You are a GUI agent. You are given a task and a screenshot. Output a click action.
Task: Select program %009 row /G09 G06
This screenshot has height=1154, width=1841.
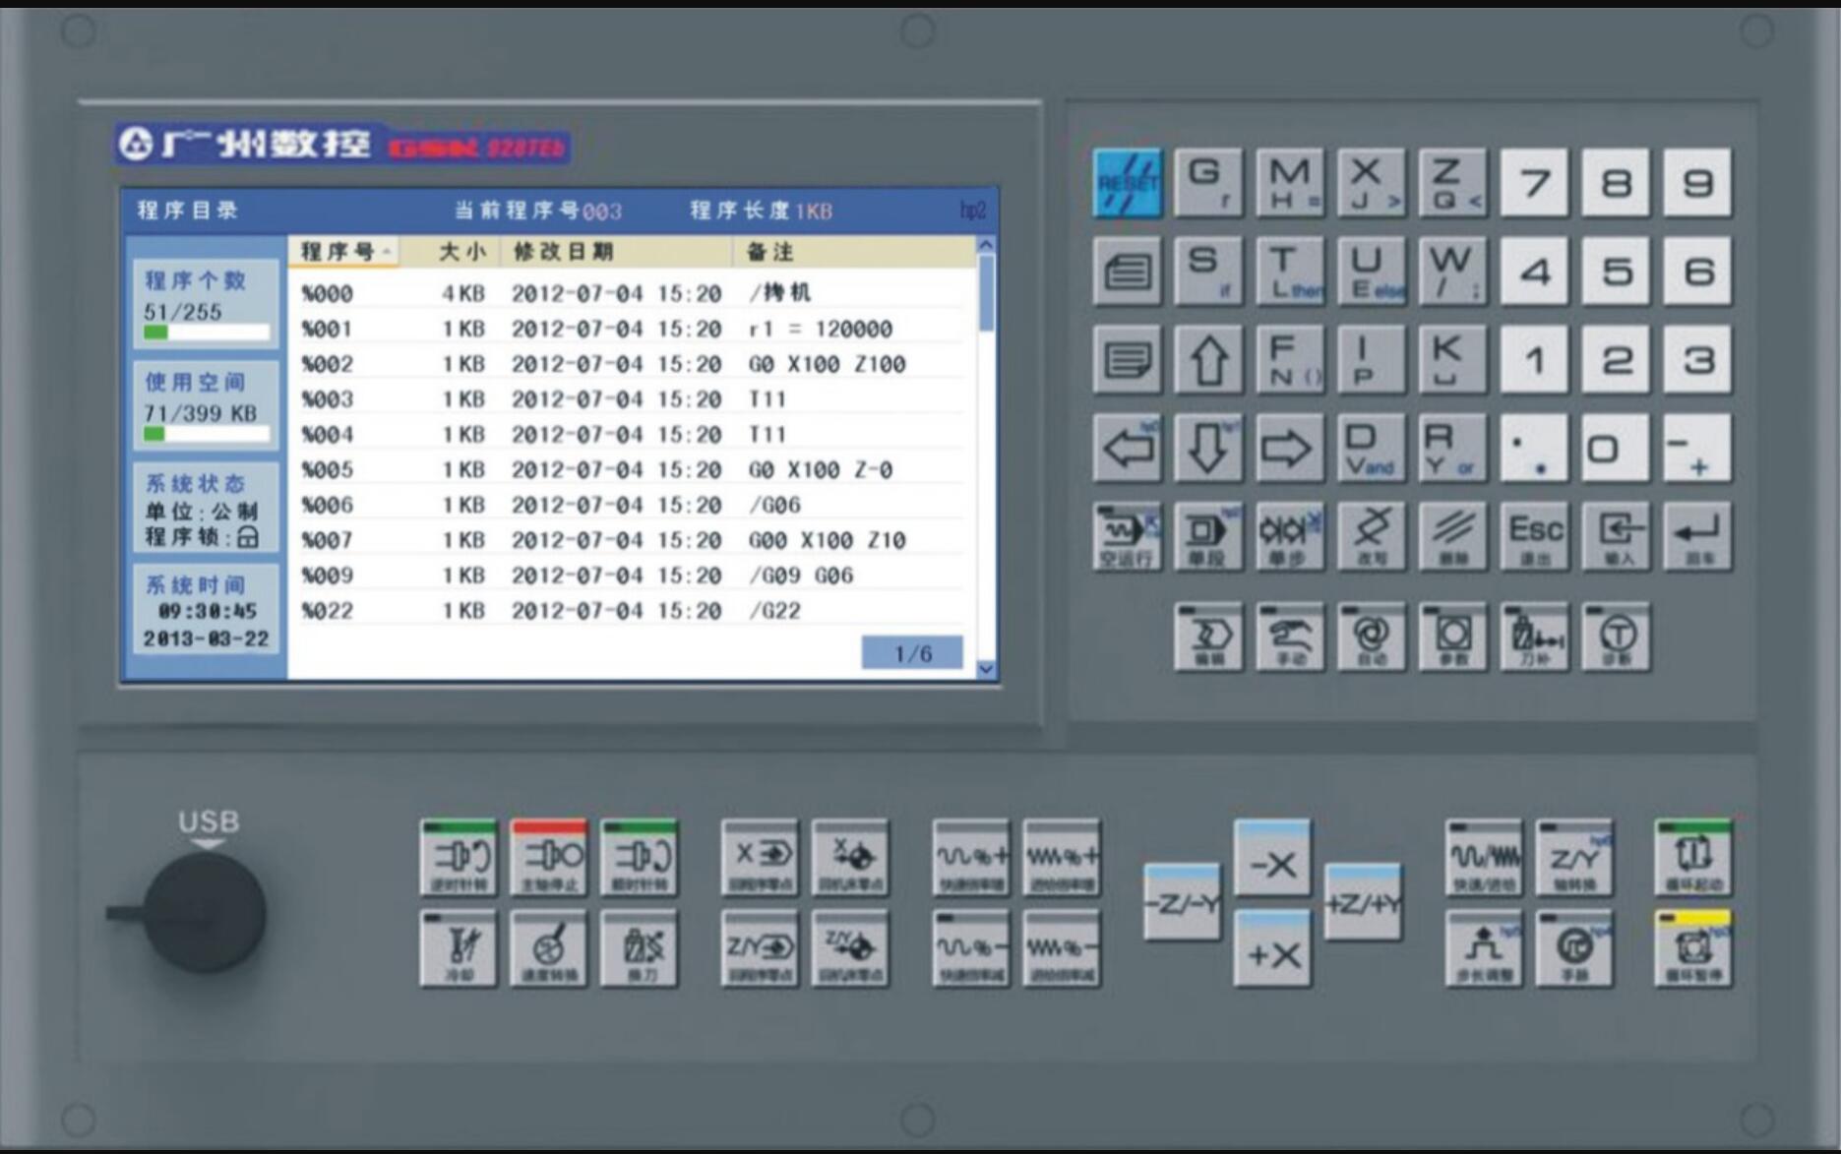[631, 576]
